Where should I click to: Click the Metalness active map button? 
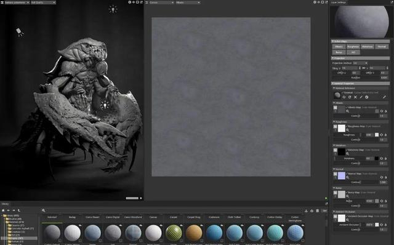[368, 47]
